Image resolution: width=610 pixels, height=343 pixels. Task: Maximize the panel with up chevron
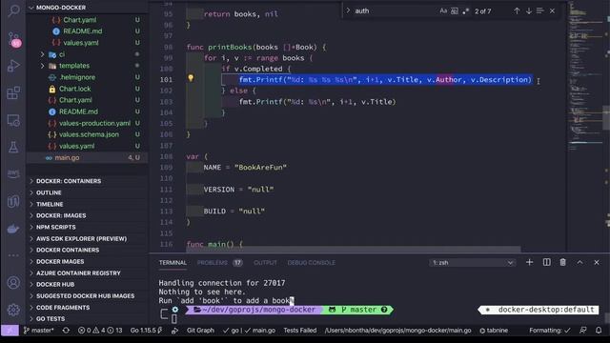579,263
